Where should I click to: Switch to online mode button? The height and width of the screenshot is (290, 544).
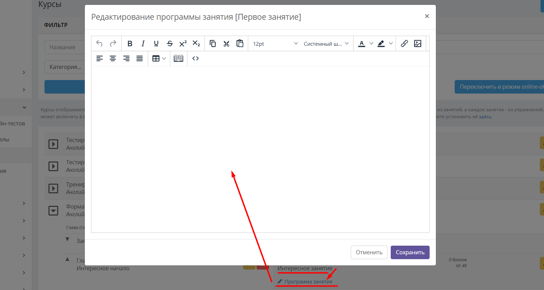(499, 87)
